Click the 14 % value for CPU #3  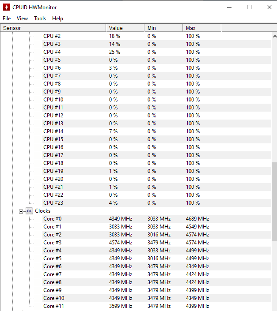pos(114,44)
